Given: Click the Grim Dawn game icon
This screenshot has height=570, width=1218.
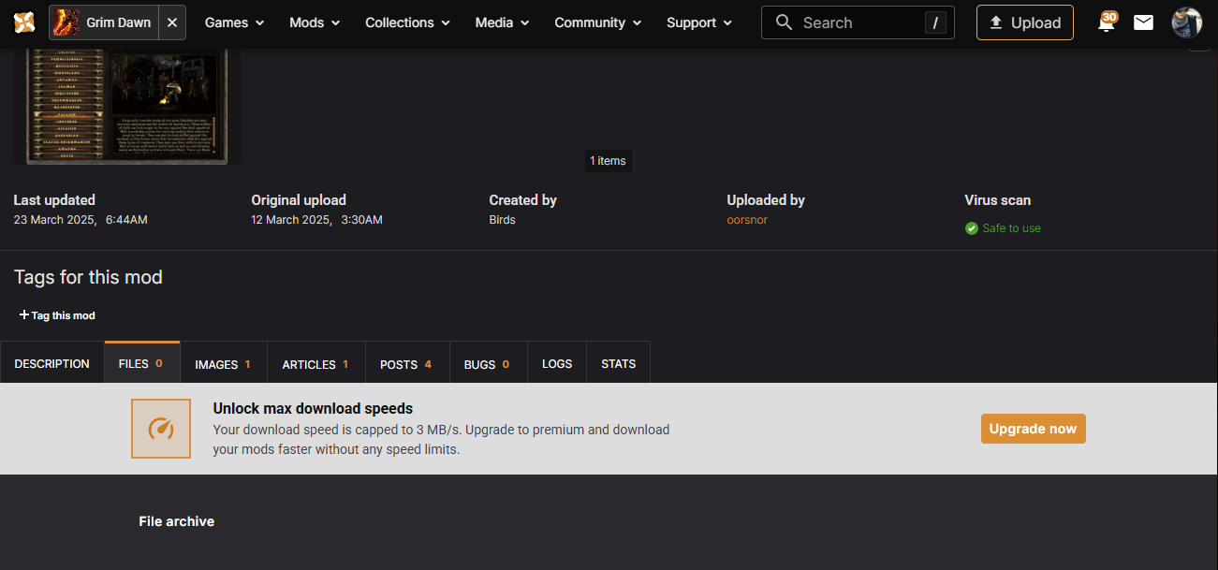Looking at the screenshot, I should coord(66,22).
